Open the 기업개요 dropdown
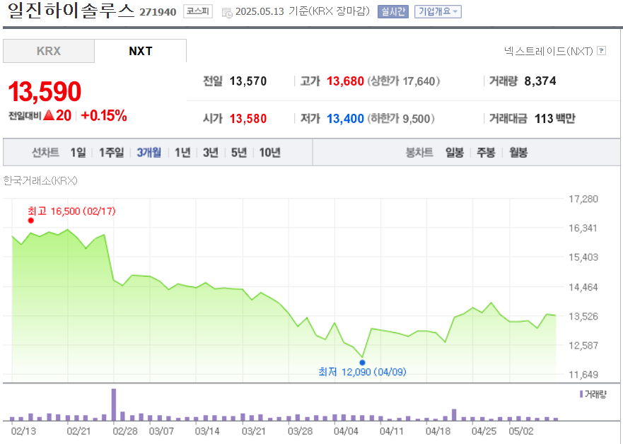623x444 pixels. pyautogui.click(x=438, y=12)
